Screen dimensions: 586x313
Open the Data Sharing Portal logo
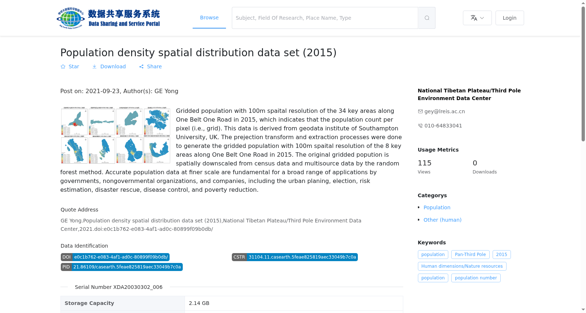[109, 18]
